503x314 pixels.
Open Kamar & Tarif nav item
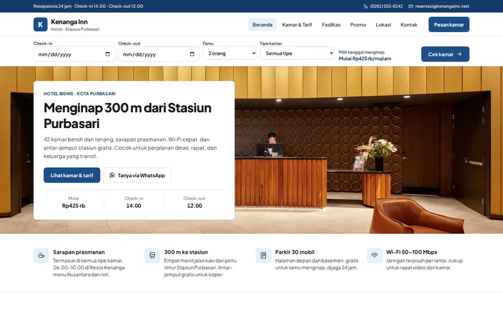coord(297,24)
